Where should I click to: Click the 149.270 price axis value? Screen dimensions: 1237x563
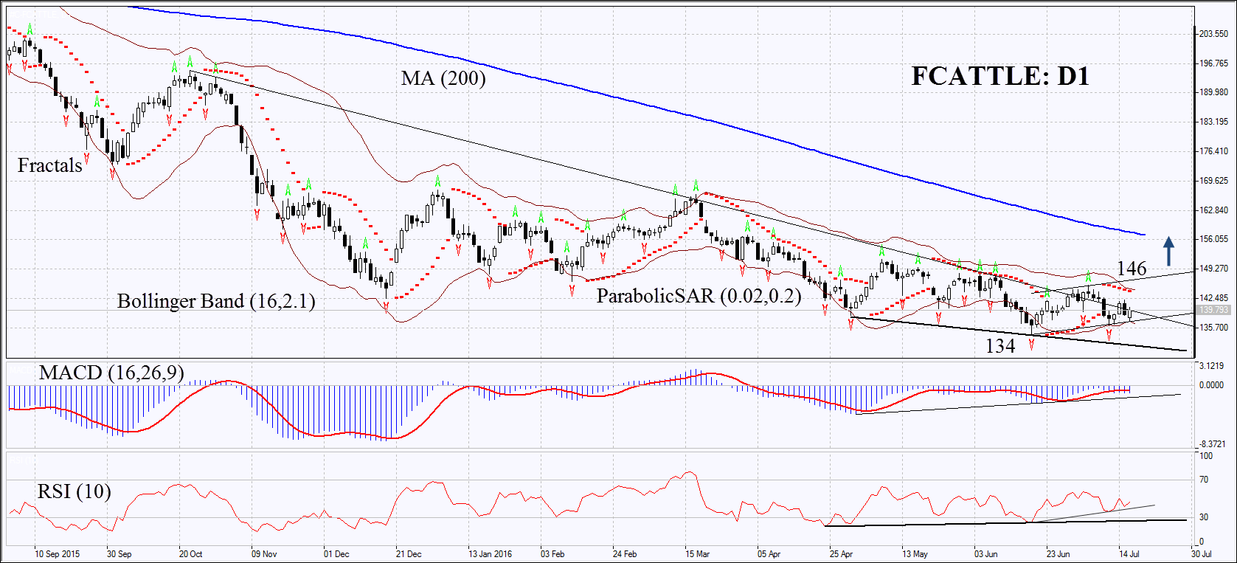point(1214,269)
